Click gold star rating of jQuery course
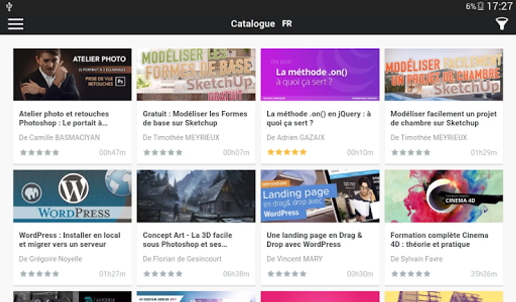Screen dimensions: 516x302 click(287, 152)
